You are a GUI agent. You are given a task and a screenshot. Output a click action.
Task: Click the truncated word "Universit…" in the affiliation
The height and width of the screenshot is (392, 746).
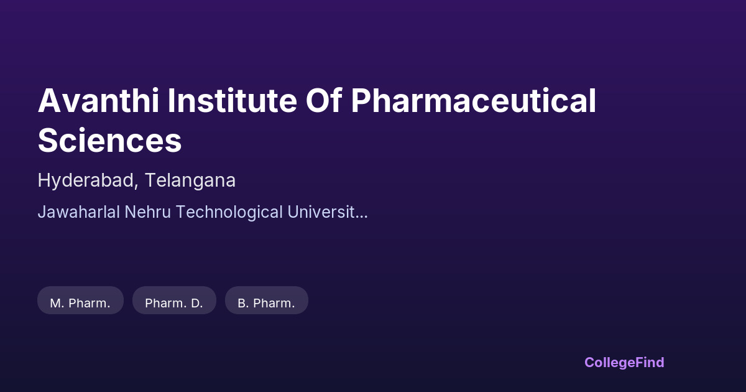pyautogui.click(x=327, y=212)
